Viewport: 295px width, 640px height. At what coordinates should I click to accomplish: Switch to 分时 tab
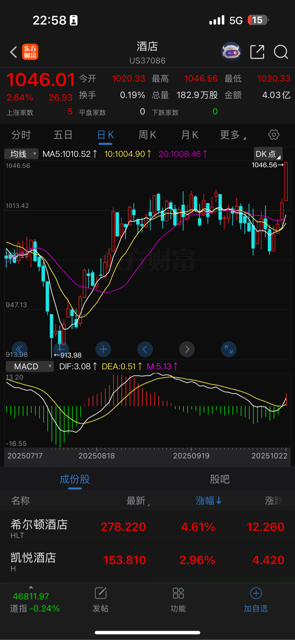pyautogui.click(x=21, y=135)
